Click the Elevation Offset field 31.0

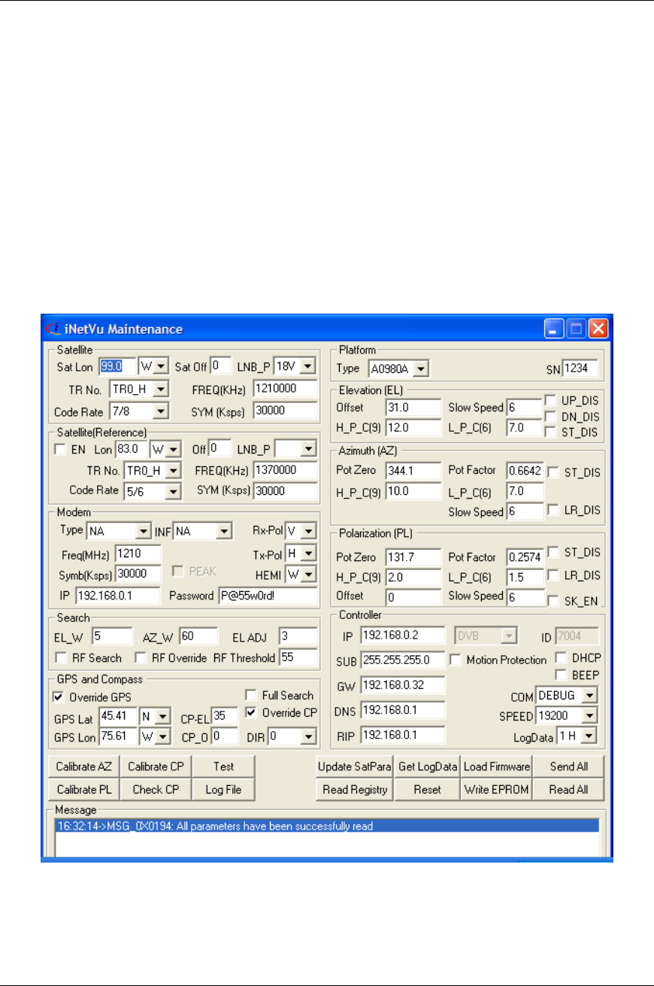[413, 407]
